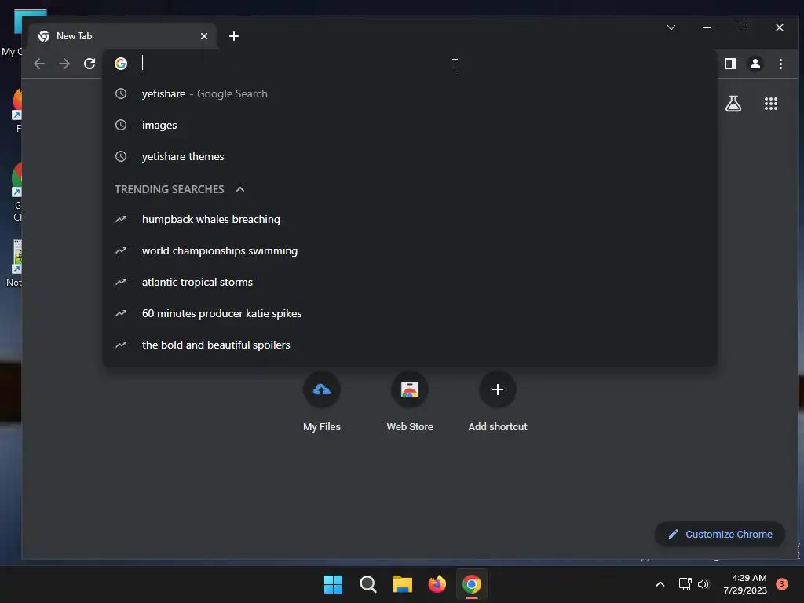Screen dimensions: 804x603
Task: Open the clock showing 4:29 AM
Action: [745, 584]
